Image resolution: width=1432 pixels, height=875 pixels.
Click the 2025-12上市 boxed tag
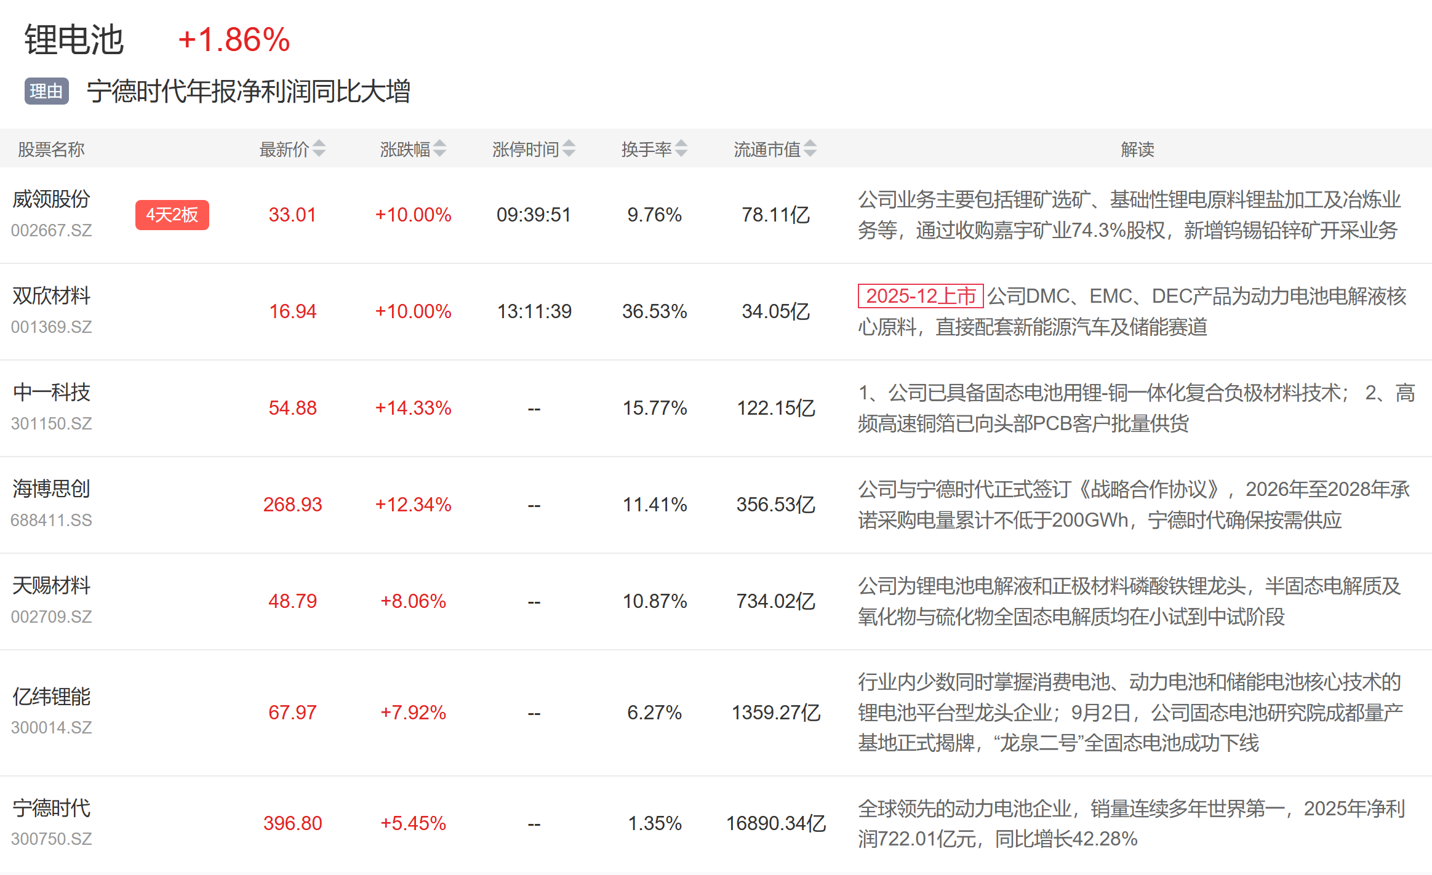tap(920, 296)
